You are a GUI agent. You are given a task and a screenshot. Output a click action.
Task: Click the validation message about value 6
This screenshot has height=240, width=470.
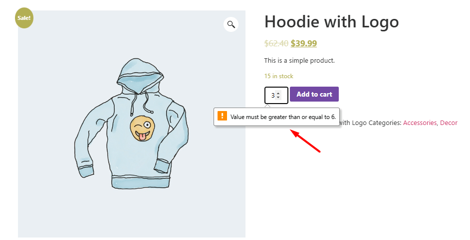(x=282, y=117)
